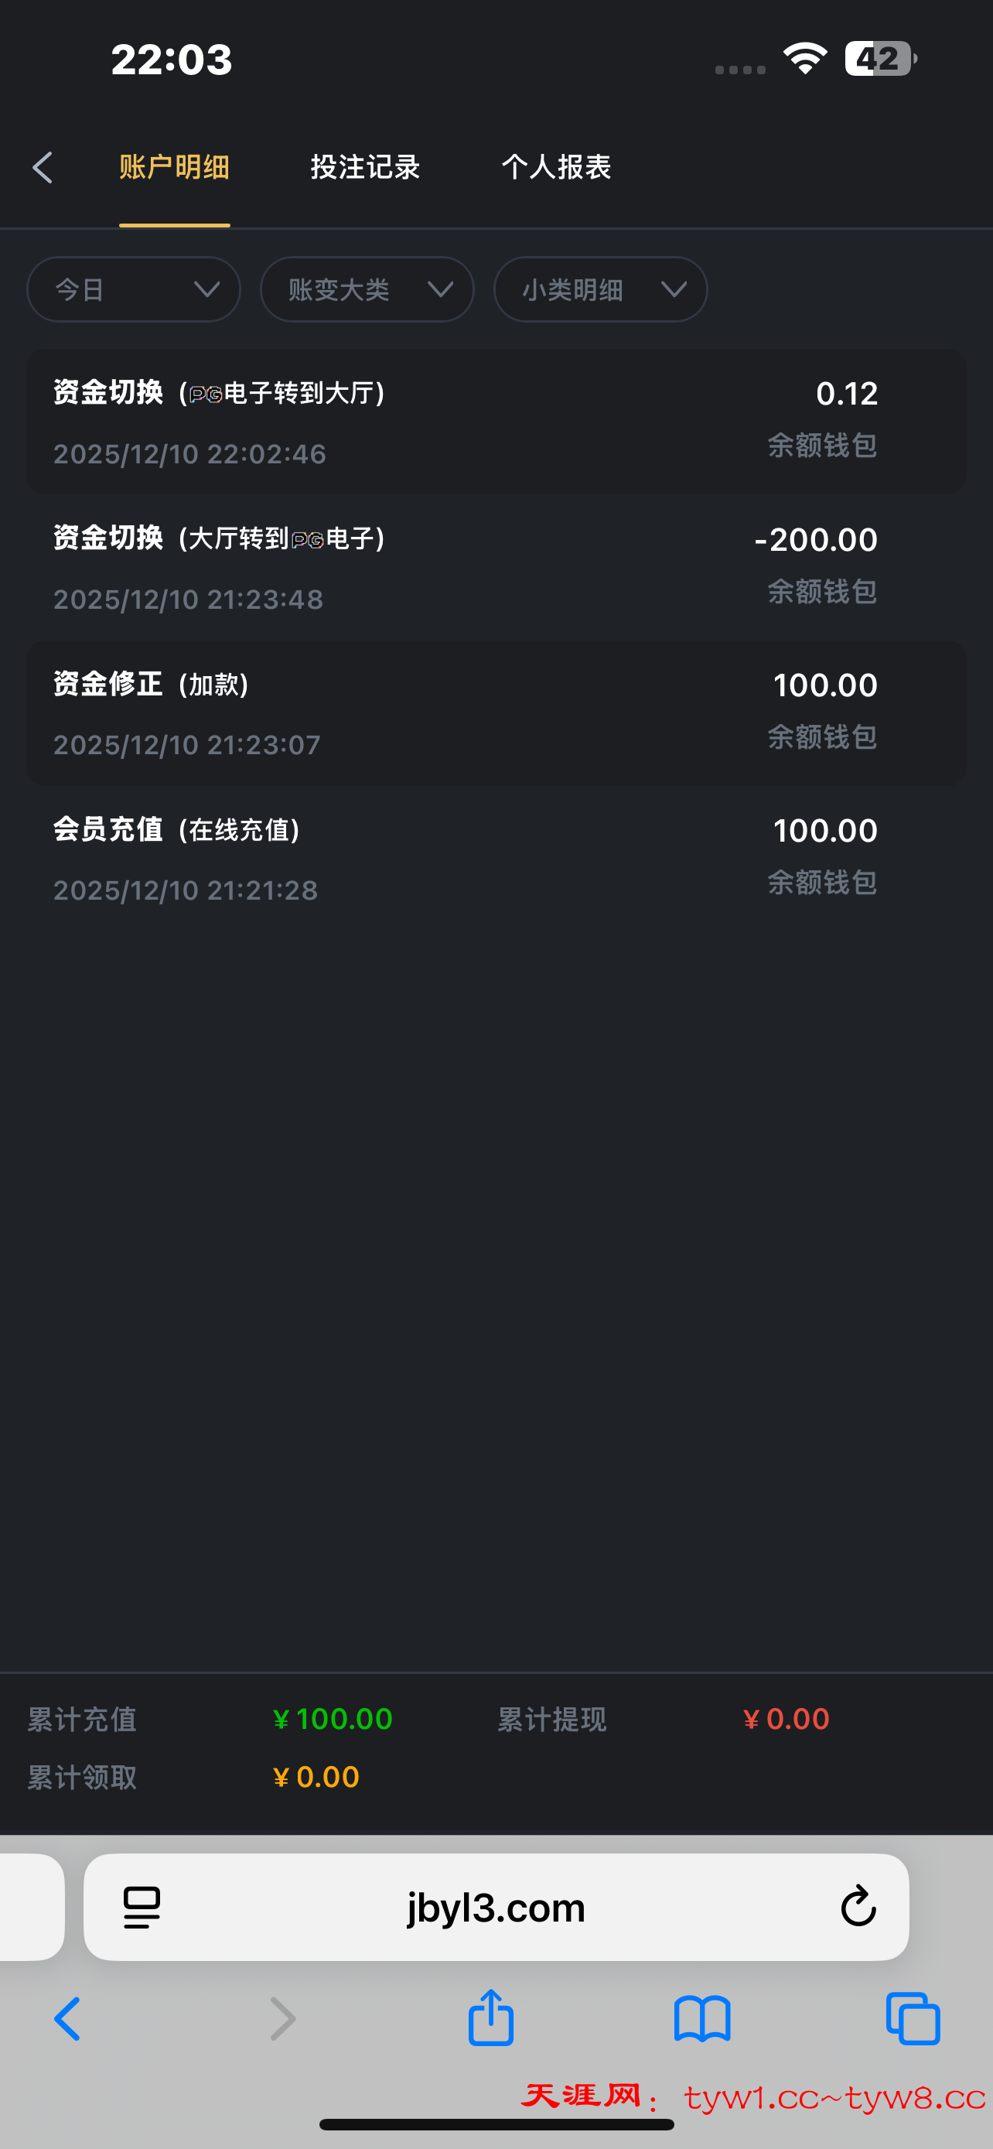The height and width of the screenshot is (2149, 993).
Task: Open the 0.12 PG电子转到大厅 transfer record
Action: point(496,422)
